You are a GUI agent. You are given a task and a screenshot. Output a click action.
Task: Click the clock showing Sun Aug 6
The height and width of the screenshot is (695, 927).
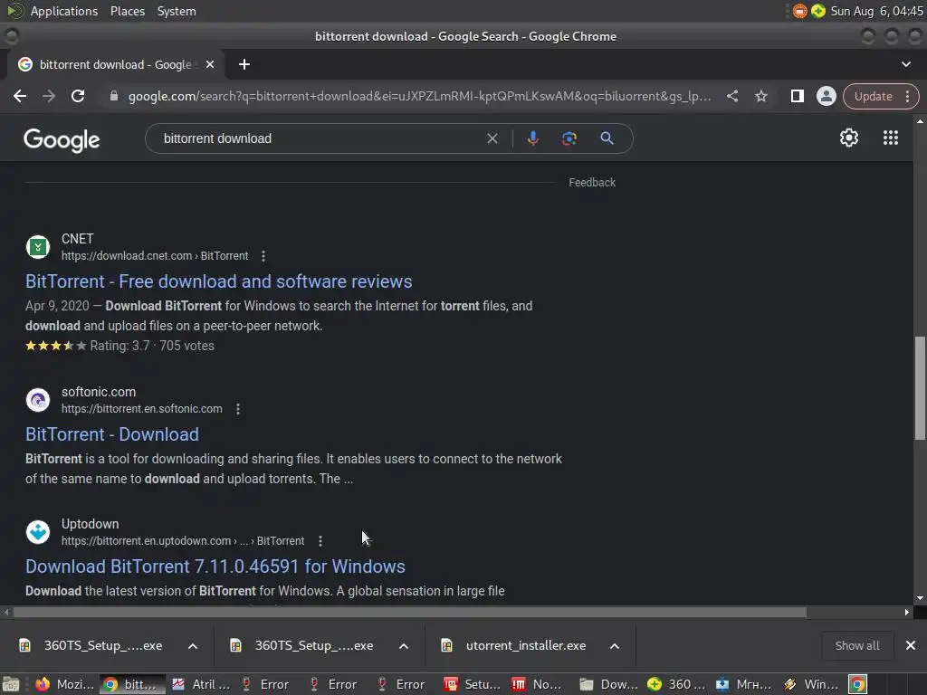[x=876, y=11]
